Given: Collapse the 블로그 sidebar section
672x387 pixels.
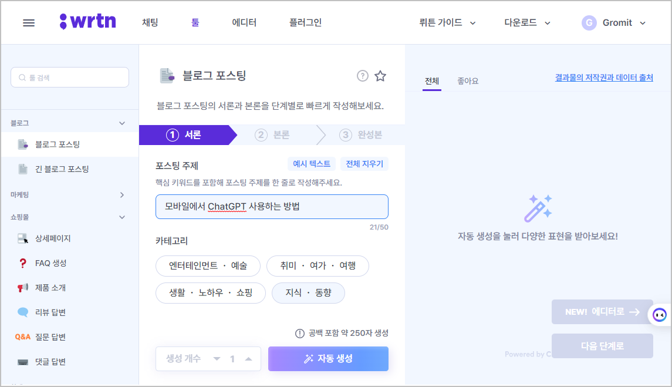Looking at the screenshot, I should coord(121,122).
